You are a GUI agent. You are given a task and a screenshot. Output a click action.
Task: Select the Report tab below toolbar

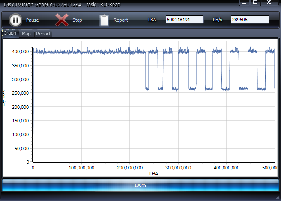coord(43,34)
